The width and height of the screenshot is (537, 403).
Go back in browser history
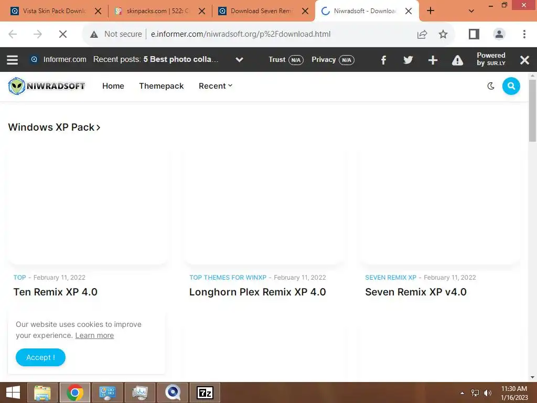tap(13, 34)
